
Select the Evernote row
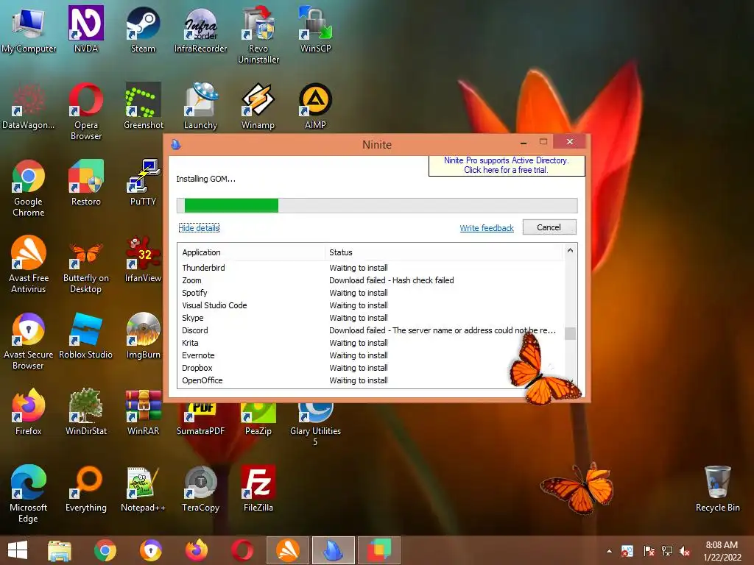click(x=370, y=355)
